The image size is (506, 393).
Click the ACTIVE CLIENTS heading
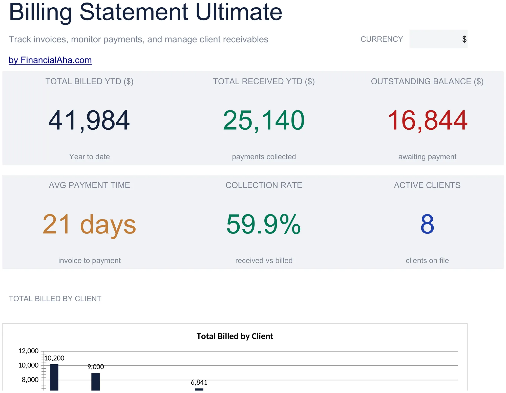point(427,185)
